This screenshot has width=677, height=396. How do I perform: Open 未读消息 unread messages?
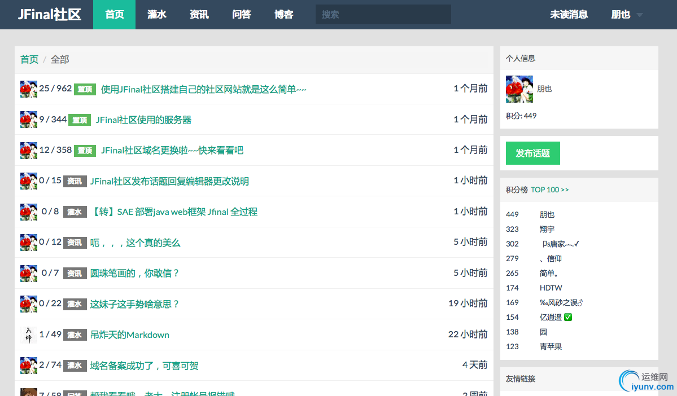point(569,15)
